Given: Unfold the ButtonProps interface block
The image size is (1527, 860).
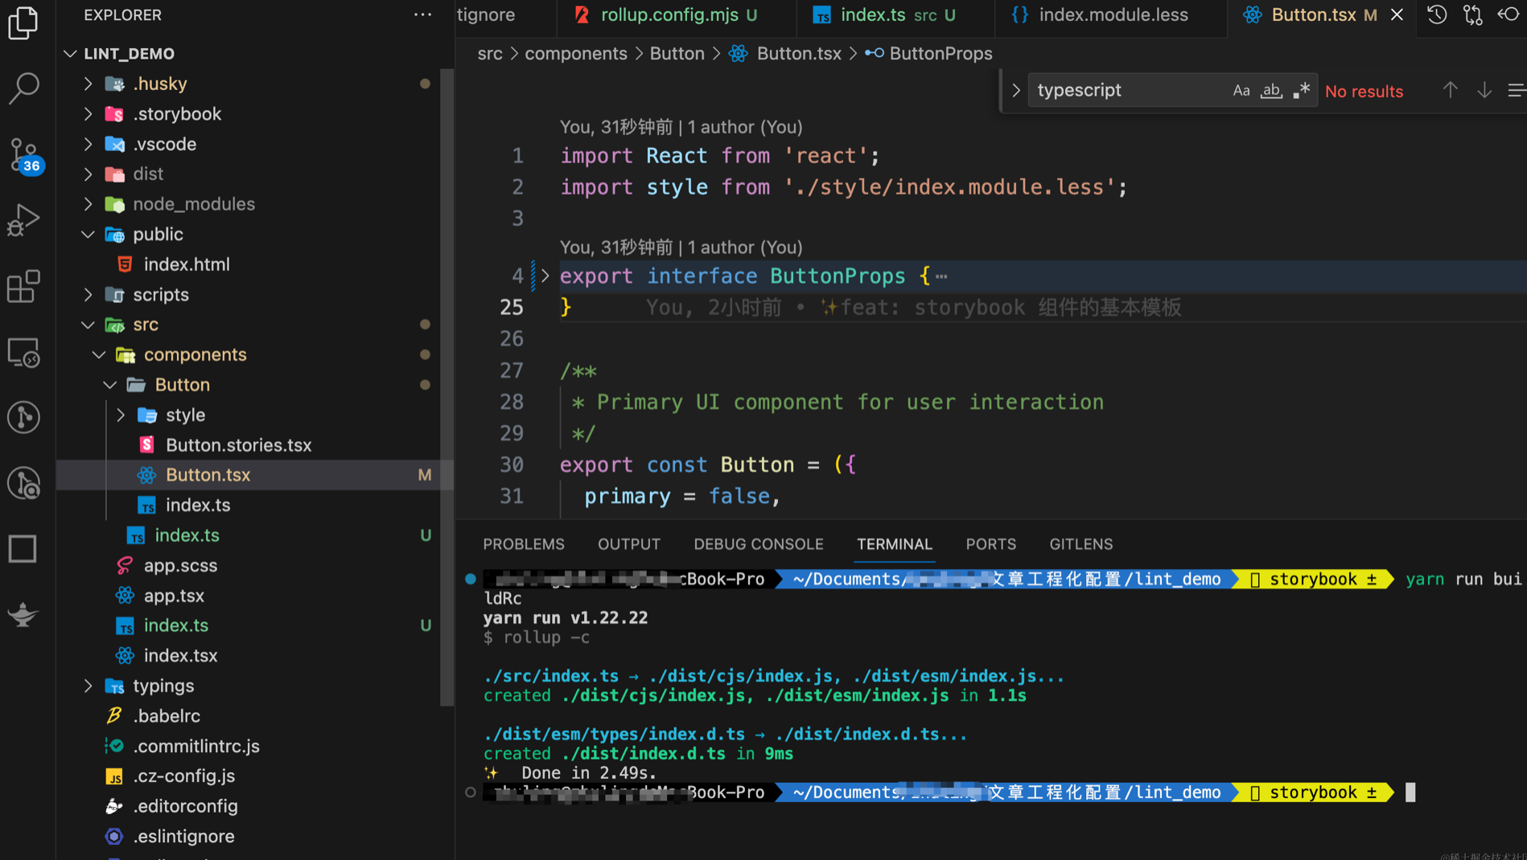Looking at the screenshot, I should [x=545, y=276].
